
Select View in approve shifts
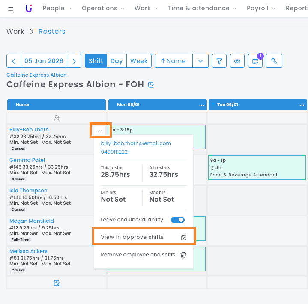144,237
